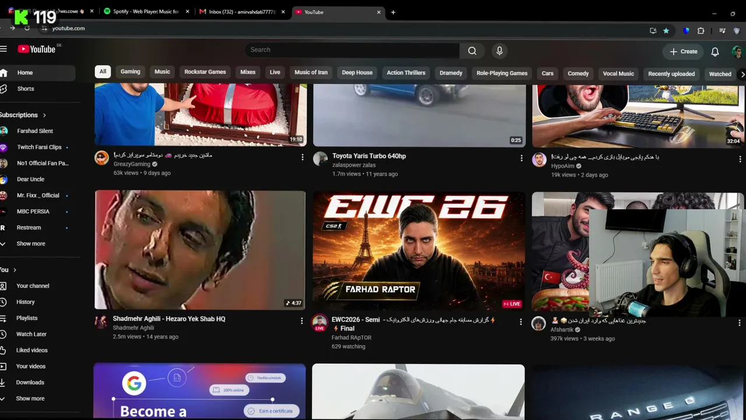The height and width of the screenshot is (420, 746).
Task: Switch to the Spotify Web Player tab
Action: click(x=146, y=12)
